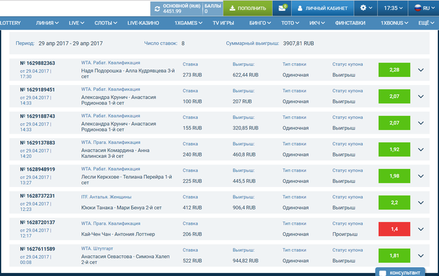Expand bet № 1629188743 details

421,123
